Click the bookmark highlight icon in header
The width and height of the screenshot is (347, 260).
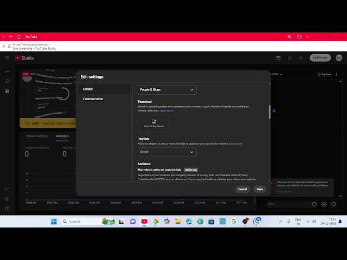[289, 58]
